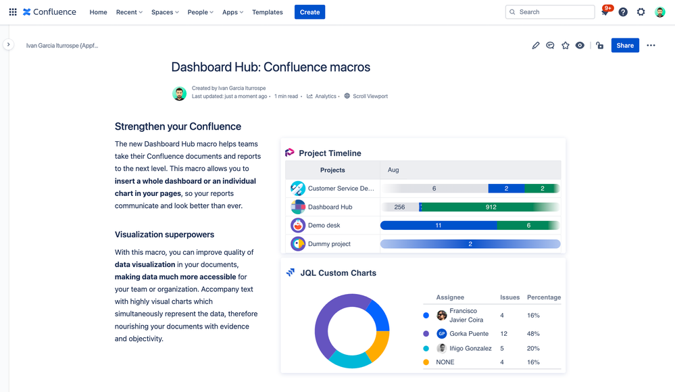Click the Francisco Javier Coira avatar
The image size is (675, 392).
[x=442, y=316]
